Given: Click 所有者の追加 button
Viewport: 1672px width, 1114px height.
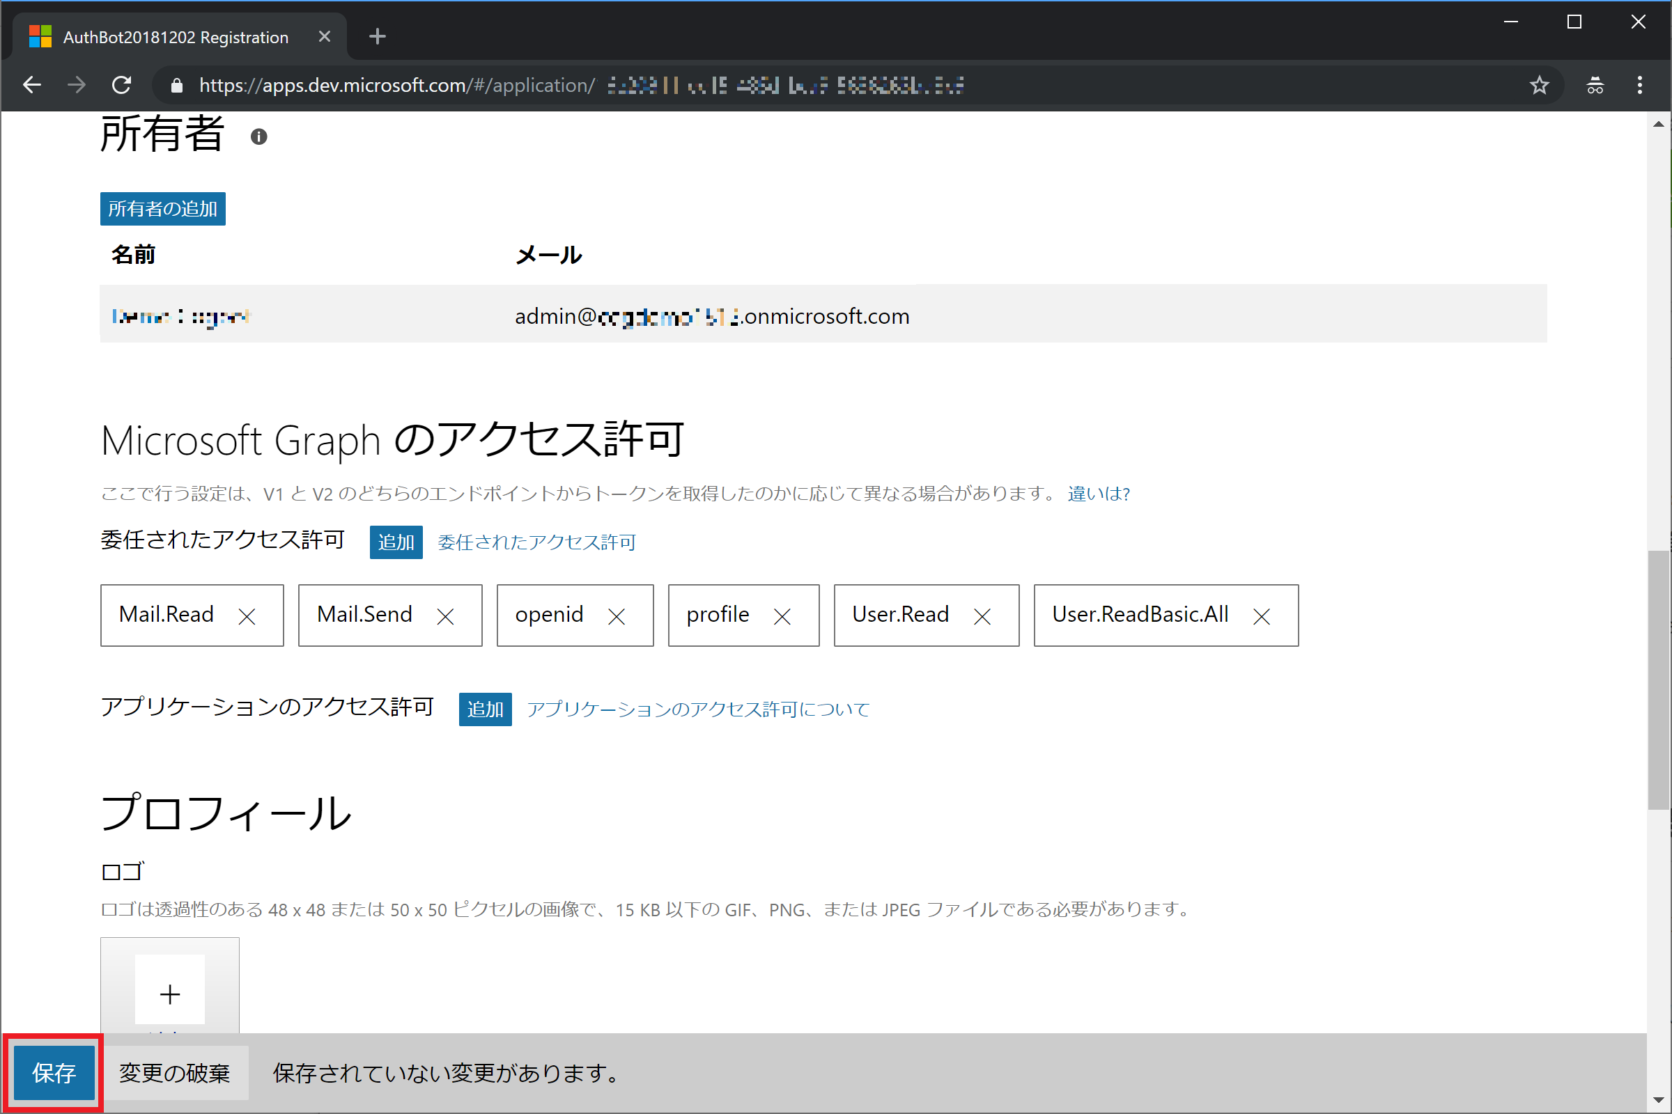Looking at the screenshot, I should pyautogui.click(x=163, y=209).
